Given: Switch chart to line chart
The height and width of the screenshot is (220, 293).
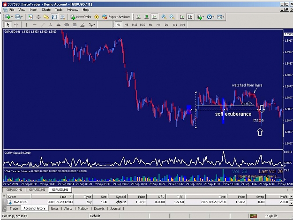Looking at the screenshot, I should (155, 17).
